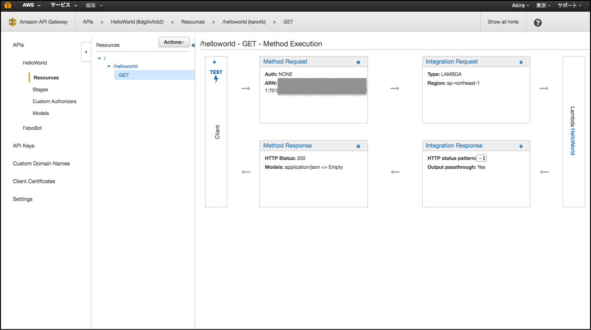Toggle Show all hints
The width and height of the screenshot is (591, 330).
click(x=503, y=22)
